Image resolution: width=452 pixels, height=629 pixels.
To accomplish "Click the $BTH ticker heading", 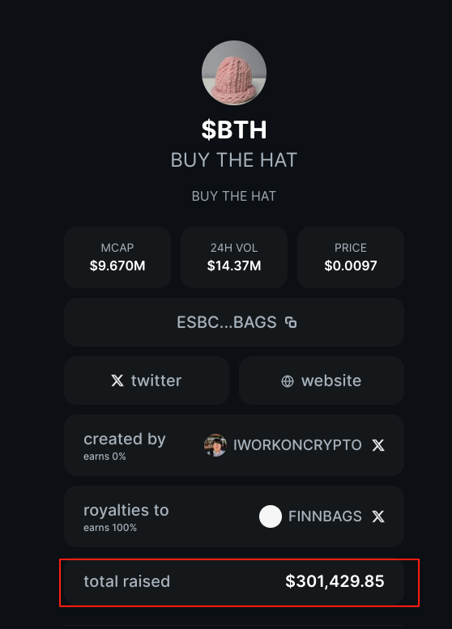I will tap(234, 130).
